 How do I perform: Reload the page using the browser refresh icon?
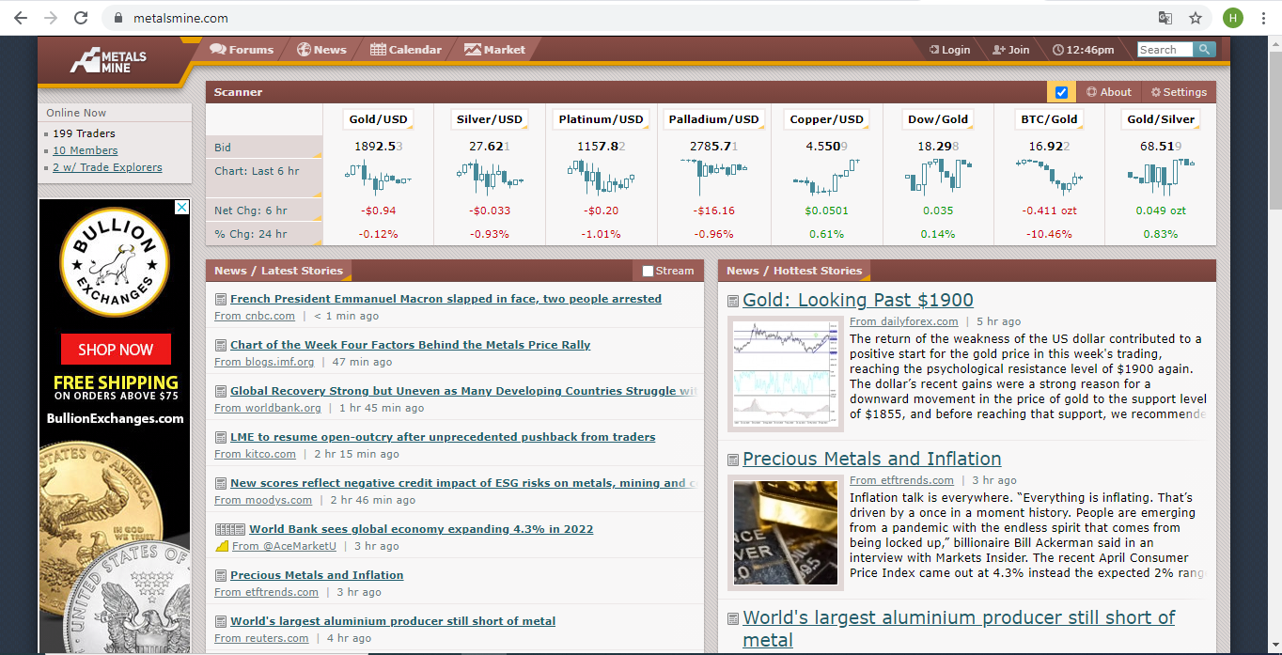coord(81,18)
